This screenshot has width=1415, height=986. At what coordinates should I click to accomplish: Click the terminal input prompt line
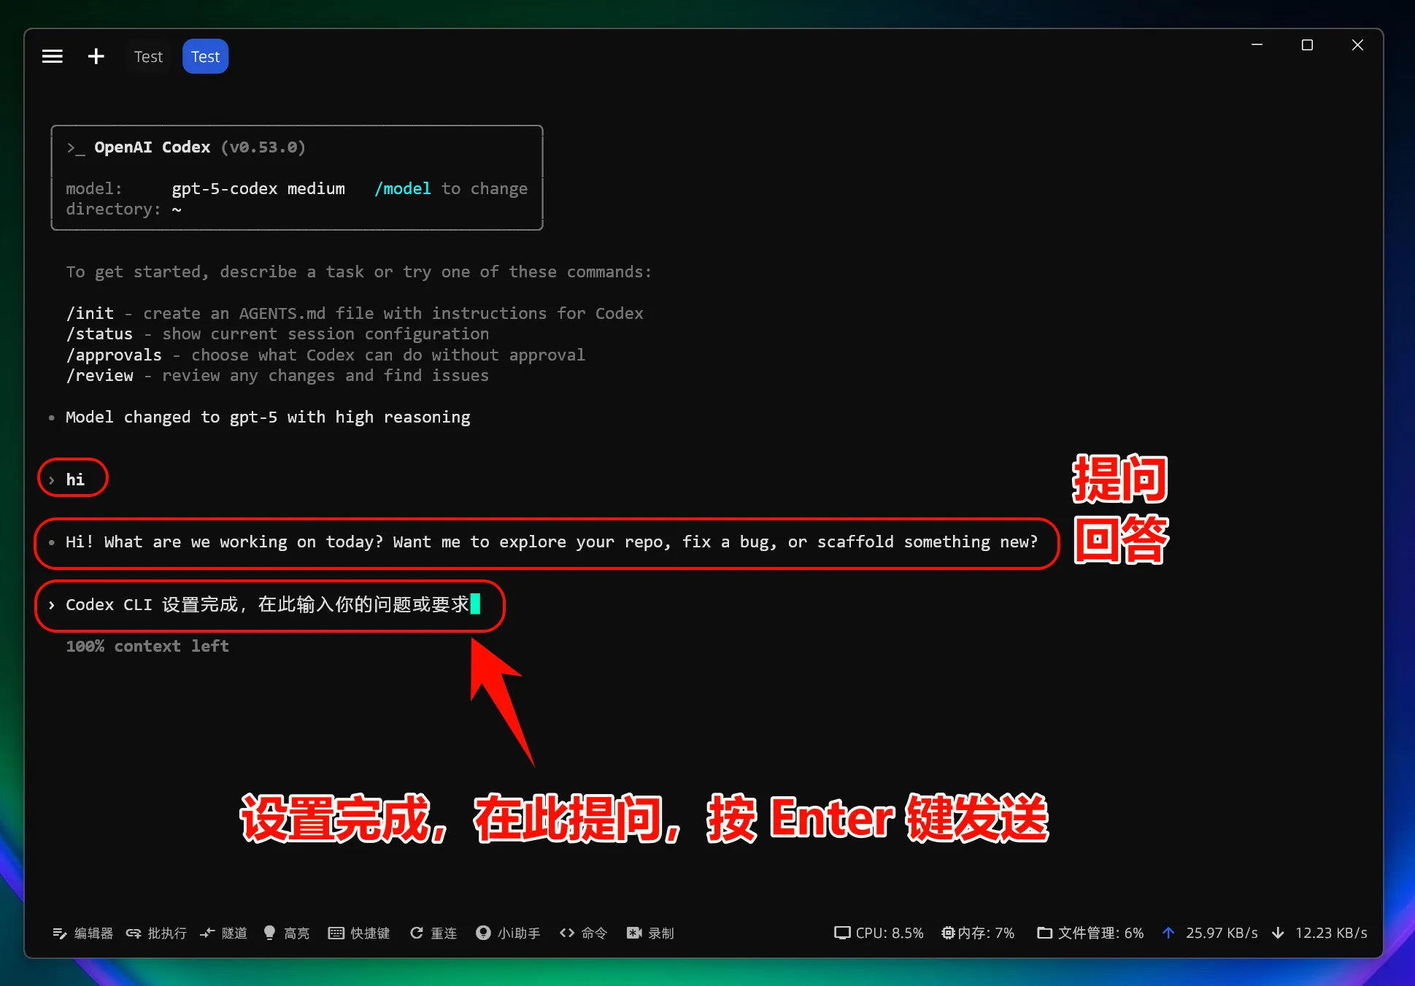[x=270, y=605]
